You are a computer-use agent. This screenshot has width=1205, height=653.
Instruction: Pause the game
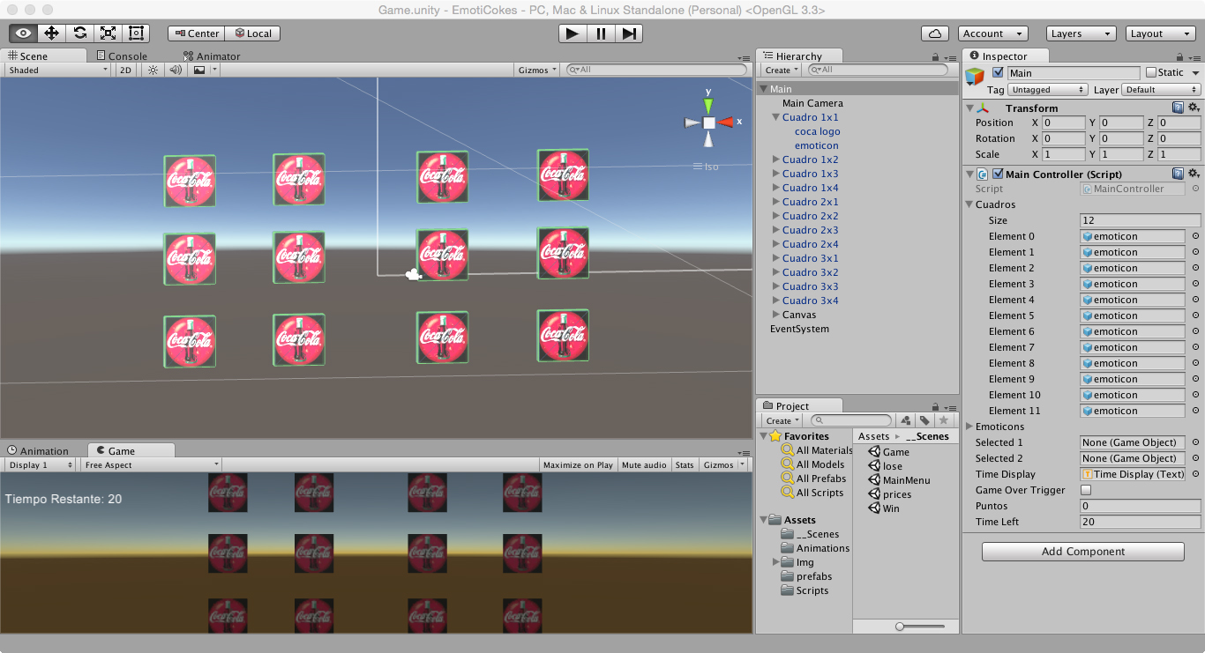tap(601, 33)
